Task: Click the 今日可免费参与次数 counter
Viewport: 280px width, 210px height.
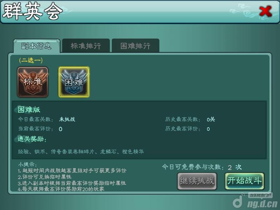Action: (x=202, y=167)
